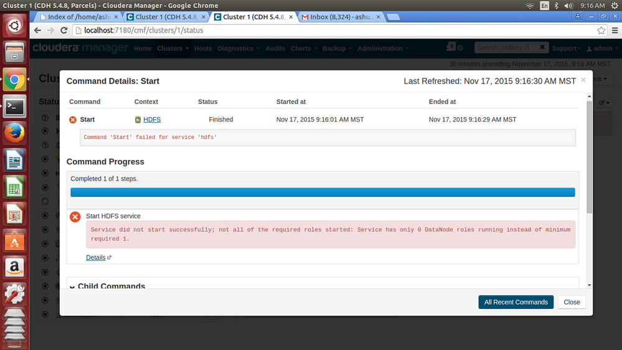Screen dimensions: 622x350
Task: Click Audits in the Cloudera navigation bar
Action: [x=275, y=49]
